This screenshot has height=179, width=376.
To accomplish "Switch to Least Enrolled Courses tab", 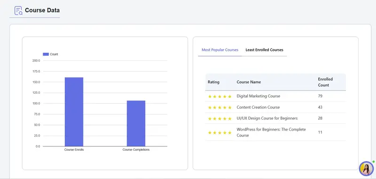I will tap(264, 50).
